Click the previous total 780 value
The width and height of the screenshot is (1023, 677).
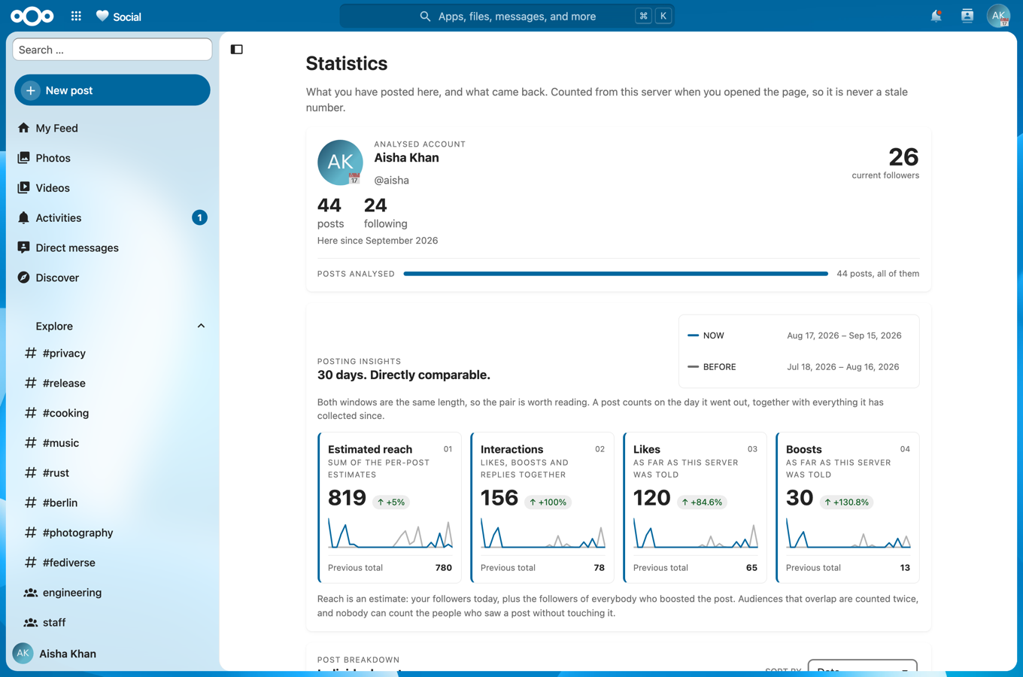click(x=444, y=568)
